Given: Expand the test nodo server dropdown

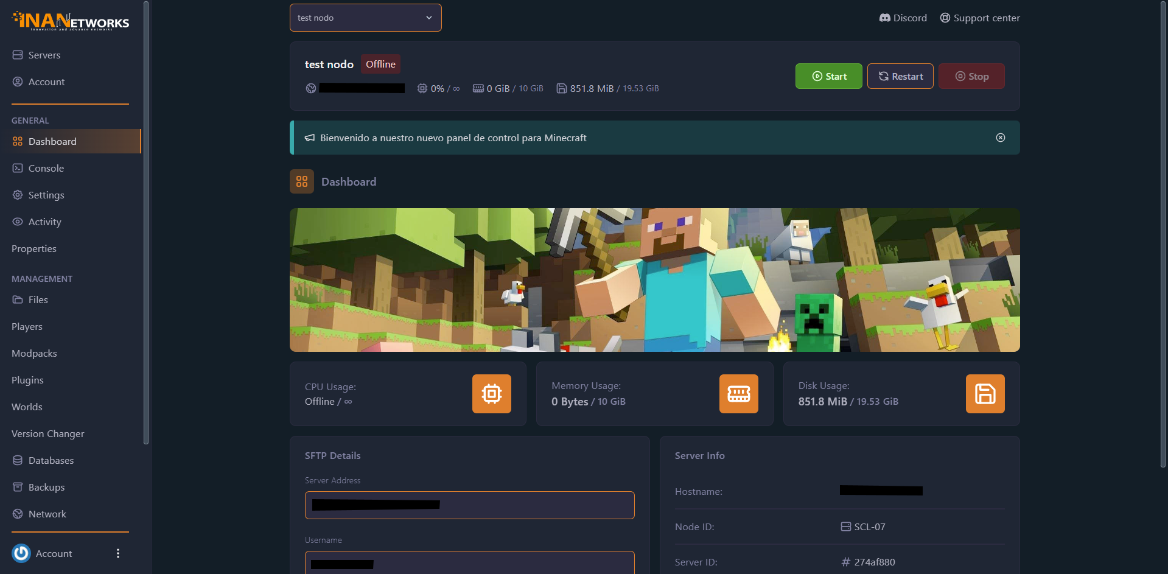Looking at the screenshot, I should (x=365, y=18).
